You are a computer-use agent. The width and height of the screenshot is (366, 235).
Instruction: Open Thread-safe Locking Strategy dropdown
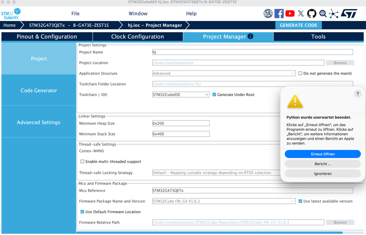pyautogui.click(x=216, y=173)
